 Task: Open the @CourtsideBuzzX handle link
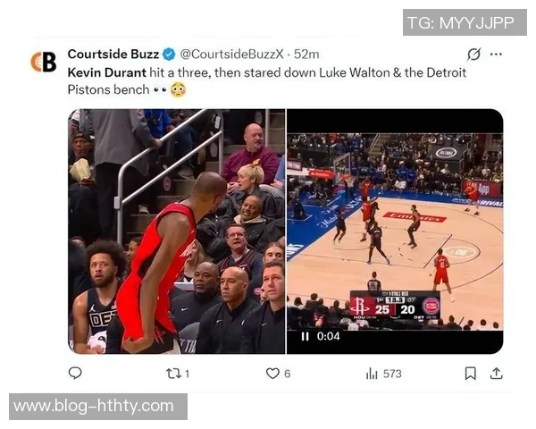pos(231,54)
